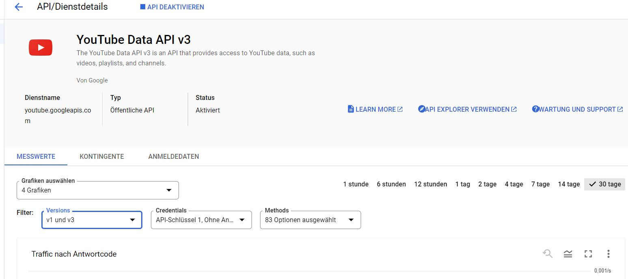Click the compass icon for API Explorer
Viewport: 628px width, 279px height.
(x=422, y=109)
